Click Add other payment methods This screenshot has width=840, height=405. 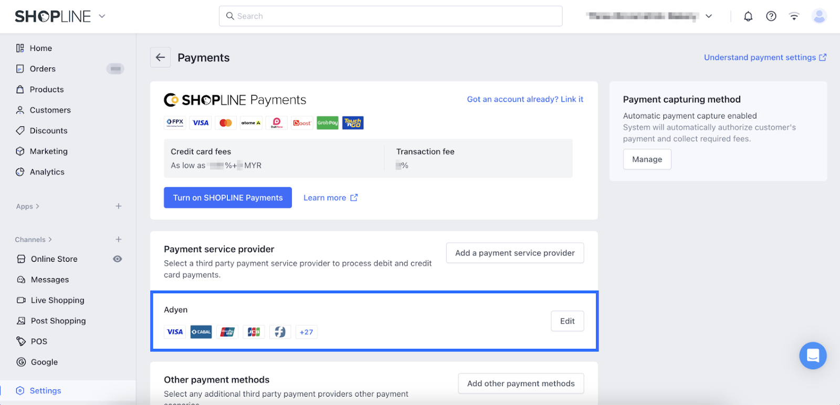click(x=521, y=383)
